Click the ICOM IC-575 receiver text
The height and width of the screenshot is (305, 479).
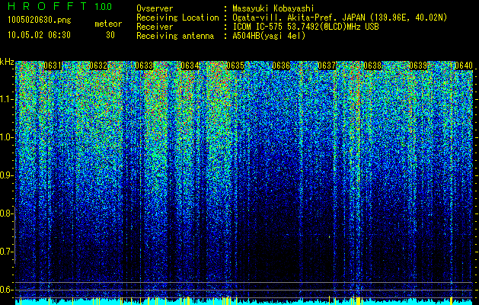[x=306, y=27]
